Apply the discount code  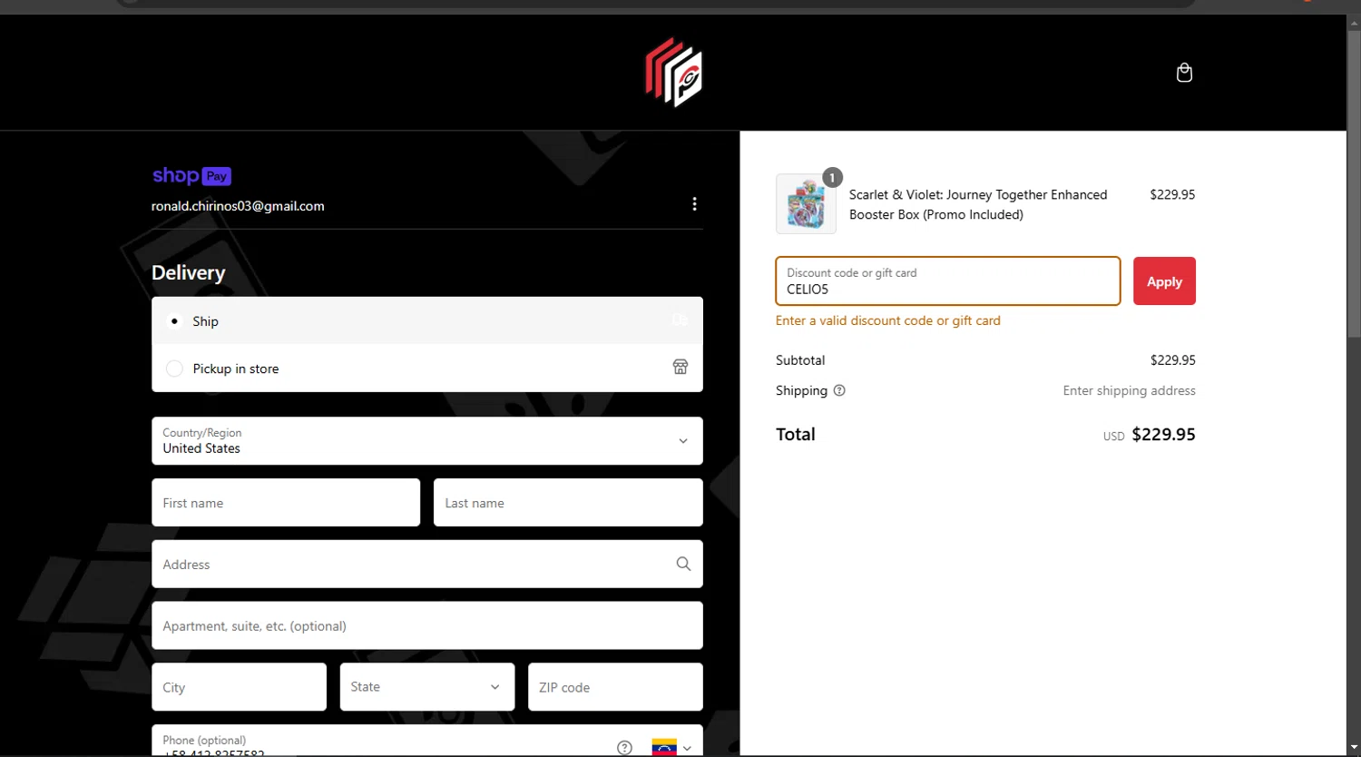1164,281
